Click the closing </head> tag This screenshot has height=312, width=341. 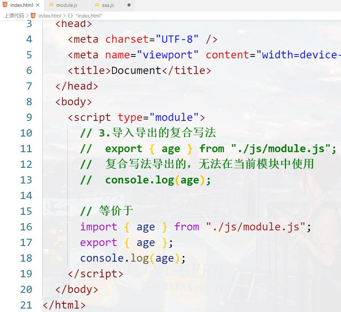point(77,86)
